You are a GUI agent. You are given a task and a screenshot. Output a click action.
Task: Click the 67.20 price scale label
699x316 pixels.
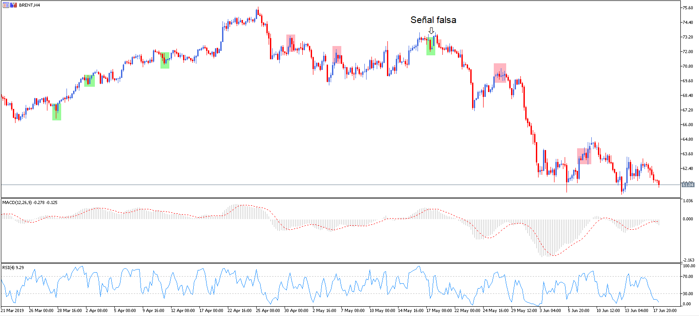688,110
